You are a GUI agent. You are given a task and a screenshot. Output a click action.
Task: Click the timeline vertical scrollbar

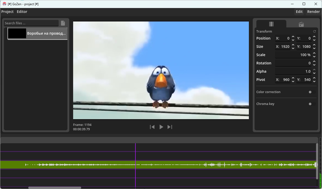[317, 161]
